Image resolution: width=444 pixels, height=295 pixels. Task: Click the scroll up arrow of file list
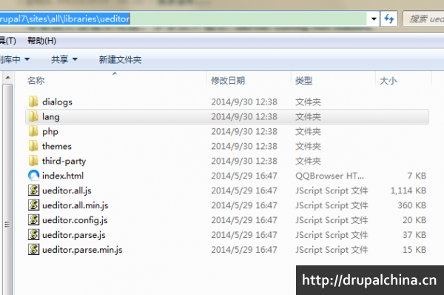pos(7,77)
